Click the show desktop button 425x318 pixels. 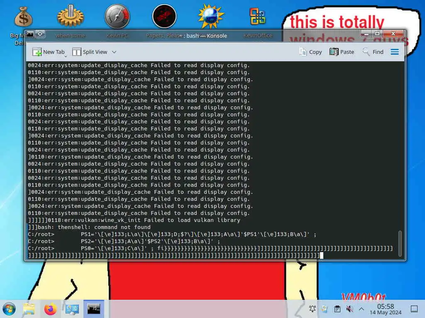pos(414,308)
